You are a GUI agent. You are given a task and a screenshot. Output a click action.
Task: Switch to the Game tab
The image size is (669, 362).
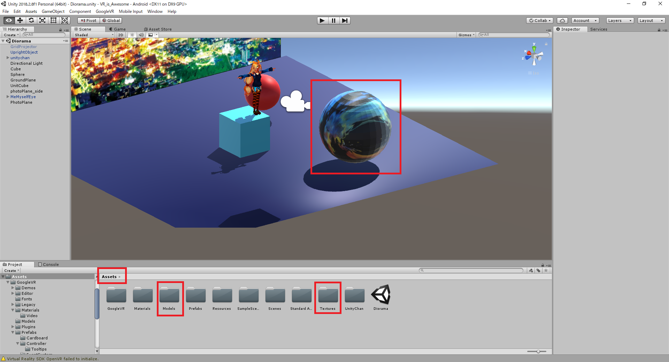point(117,29)
